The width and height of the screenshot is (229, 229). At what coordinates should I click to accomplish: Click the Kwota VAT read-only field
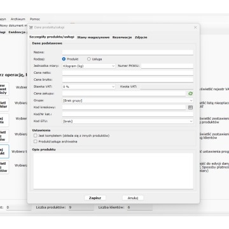167,87
